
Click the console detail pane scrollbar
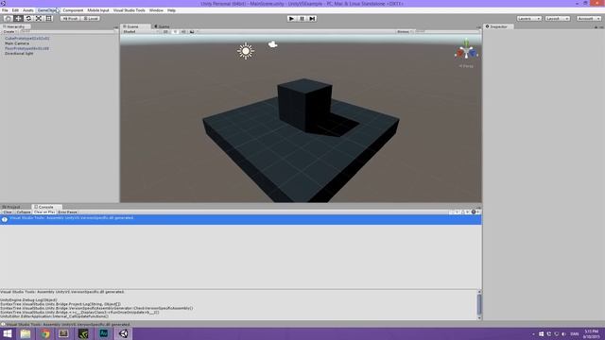[479, 304]
